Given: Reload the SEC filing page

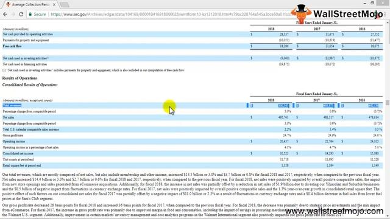Looking at the screenshot, I should pos(21,14).
